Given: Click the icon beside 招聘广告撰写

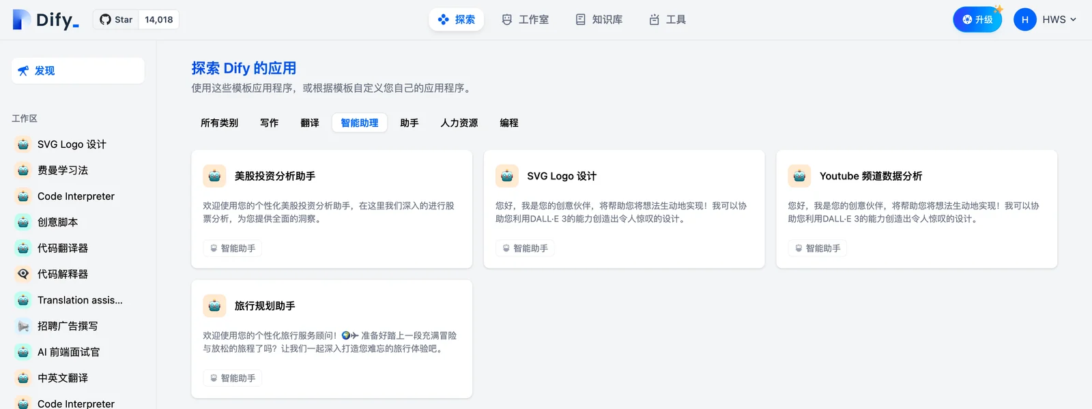Looking at the screenshot, I should click(23, 326).
